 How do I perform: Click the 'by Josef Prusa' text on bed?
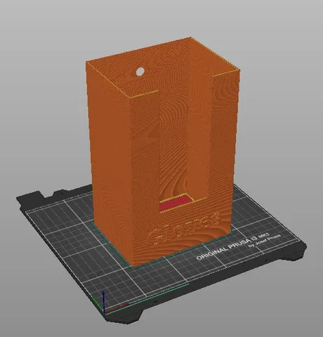[x=265, y=240]
